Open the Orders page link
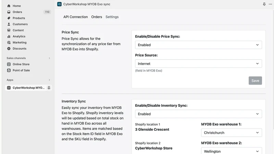 click(17, 12)
